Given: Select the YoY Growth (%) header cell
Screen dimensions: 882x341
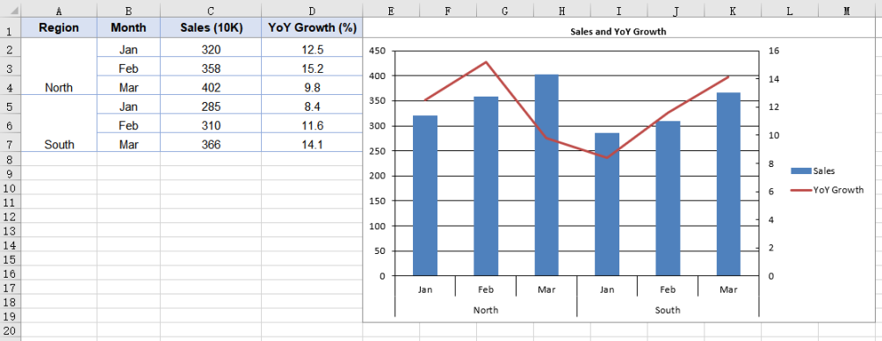Looking at the screenshot, I should click(x=312, y=27).
